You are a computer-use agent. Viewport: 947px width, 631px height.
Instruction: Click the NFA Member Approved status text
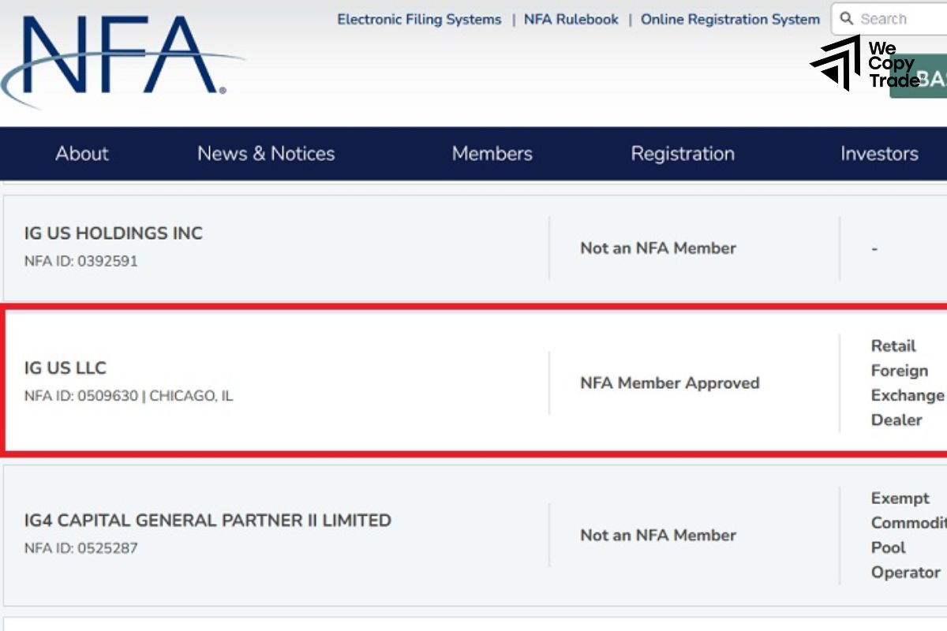coord(668,383)
